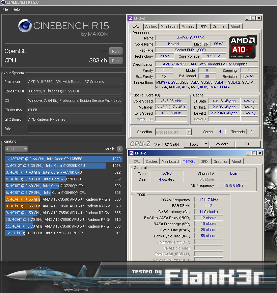Select the Core i7-3720QM ranking row
The width and height of the screenshot is (277, 293).
[x=63, y=186]
